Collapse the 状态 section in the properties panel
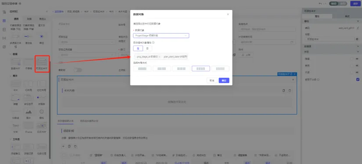Screen dimensions: 362x164 358,52
